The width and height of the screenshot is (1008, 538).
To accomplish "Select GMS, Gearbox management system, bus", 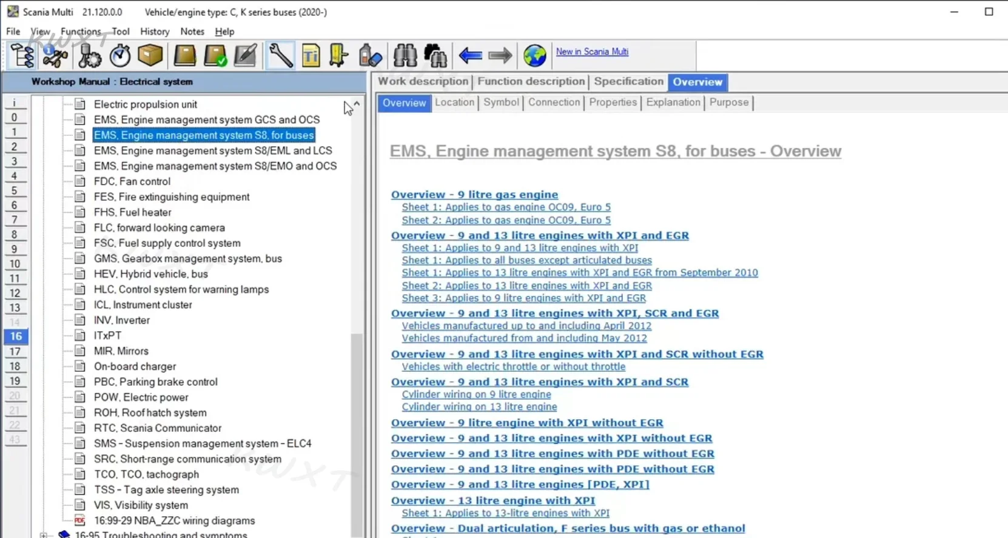I will tap(188, 258).
